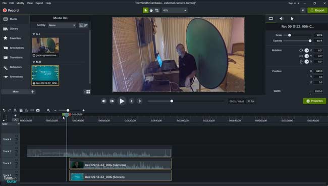Click the plus icon beside More
The height and width of the screenshot is (186, 328).
click(33, 91)
